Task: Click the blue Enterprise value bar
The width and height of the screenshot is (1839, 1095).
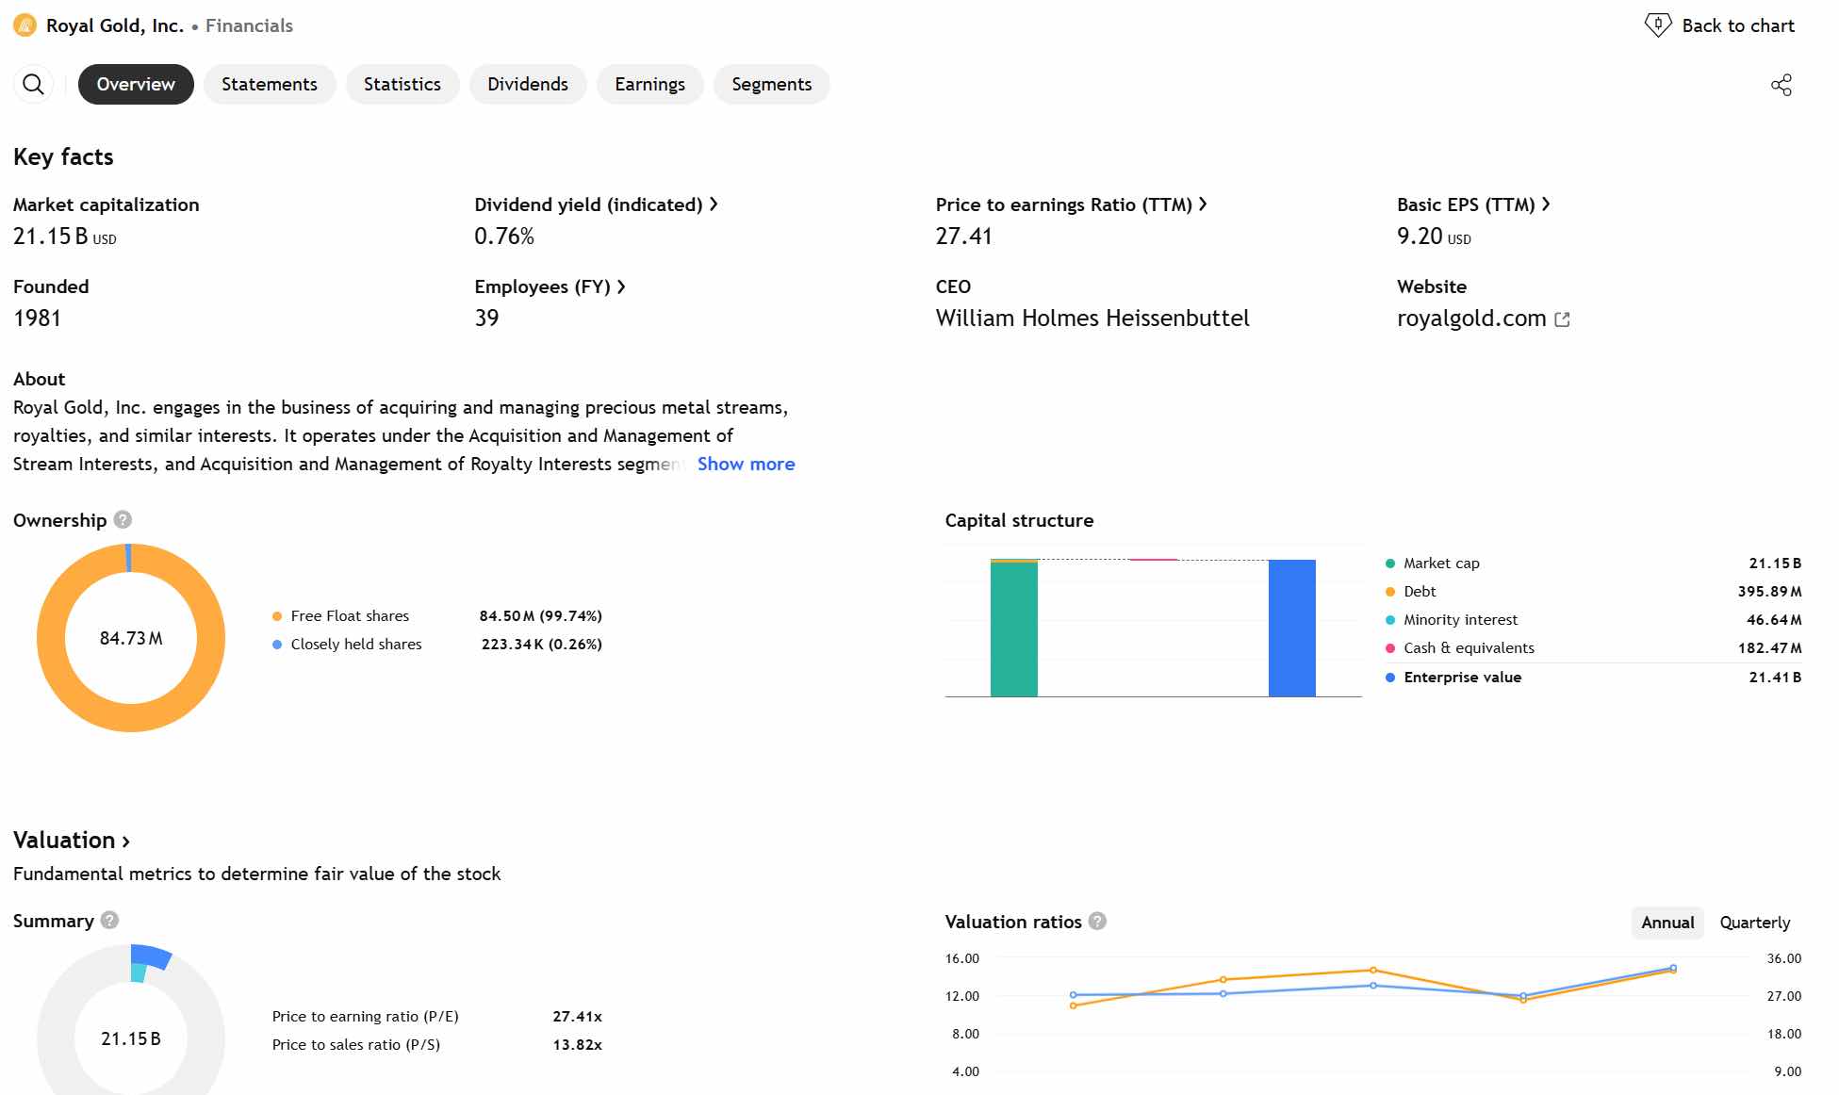Action: [x=1292, y=629]
